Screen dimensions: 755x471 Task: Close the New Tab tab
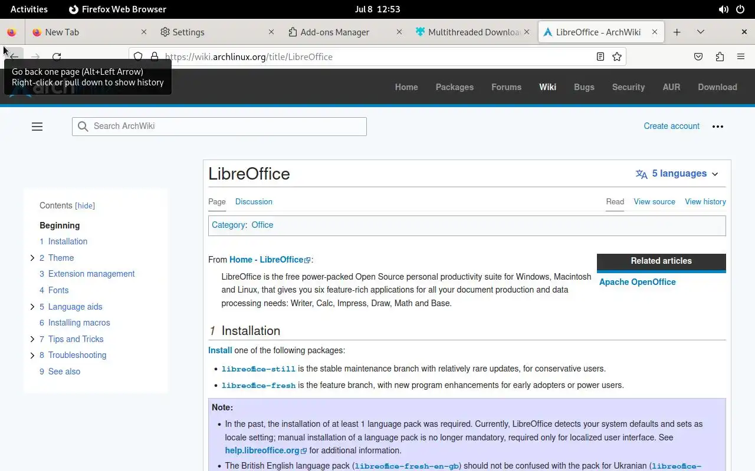point(145,32)
